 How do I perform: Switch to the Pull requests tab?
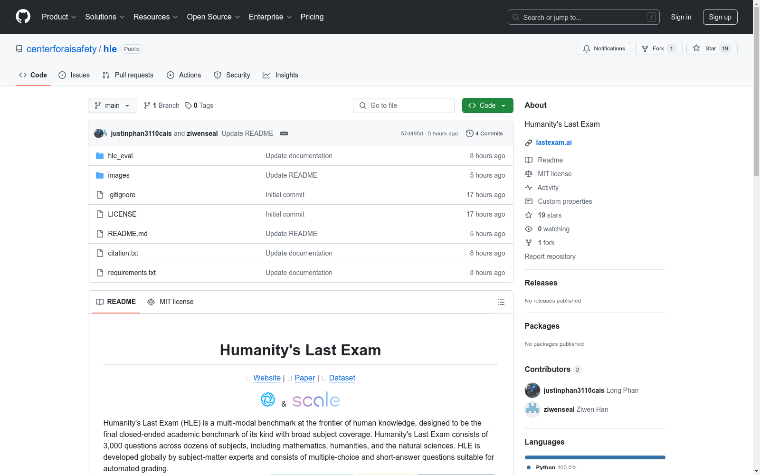[128, 75]
